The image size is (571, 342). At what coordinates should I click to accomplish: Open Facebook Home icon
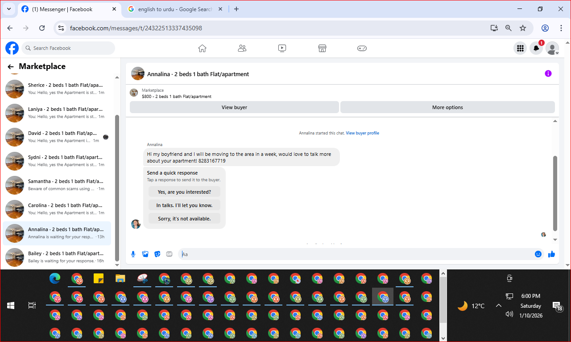click(202, 48)
